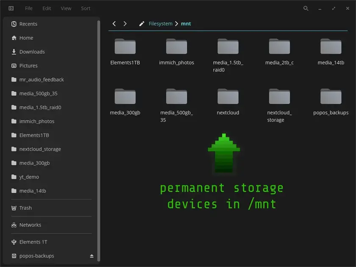Image resolution: width=356 pixels, height=267 pixels.
Task: Select media_500gb_35 sidebar bookmark
Action: 52,93
